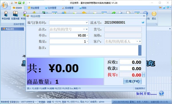Expand the 编号/条形码 dropdown
The width and height of the screenshot is (172, 104).
(87, 22)
